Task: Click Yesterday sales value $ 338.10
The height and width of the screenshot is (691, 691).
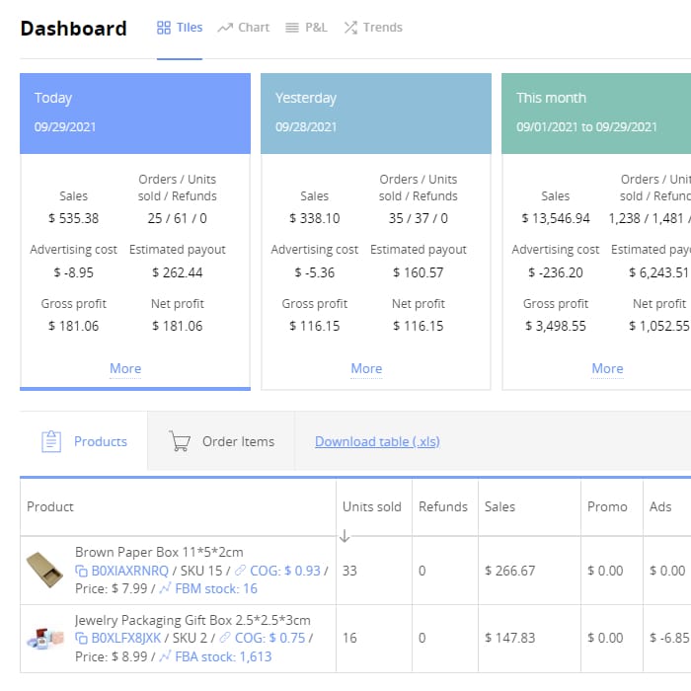Action: [x=315, y=218]
